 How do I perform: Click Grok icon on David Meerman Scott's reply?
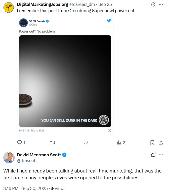click(153, 155)
